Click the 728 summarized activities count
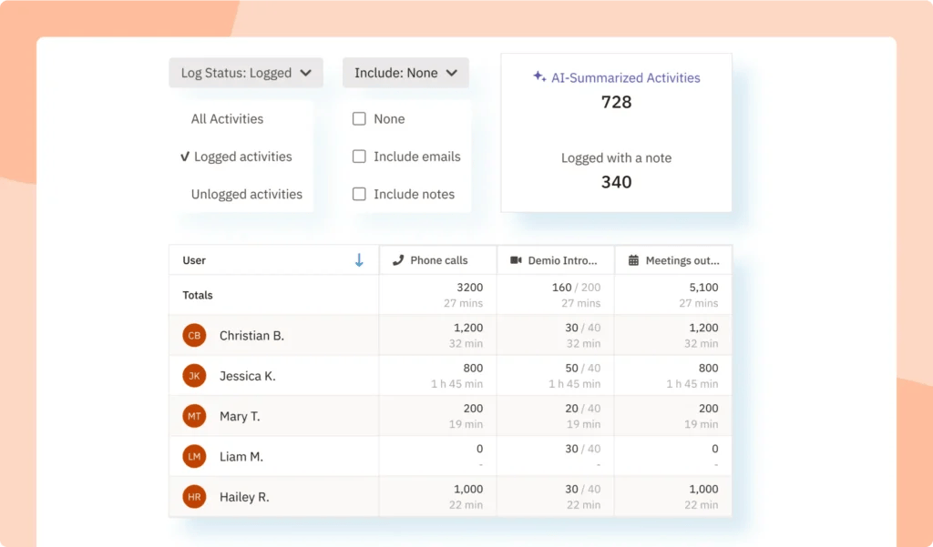 click(617, 102)
